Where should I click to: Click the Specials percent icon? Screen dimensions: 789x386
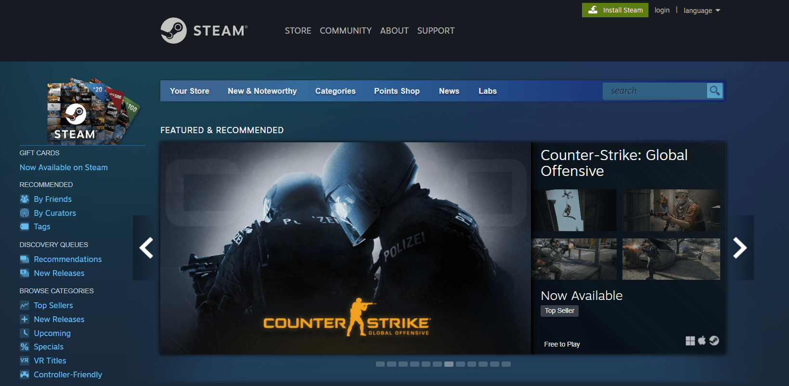[25, 347]
